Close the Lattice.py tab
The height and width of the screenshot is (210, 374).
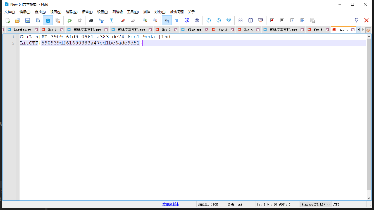pos(36,30)
